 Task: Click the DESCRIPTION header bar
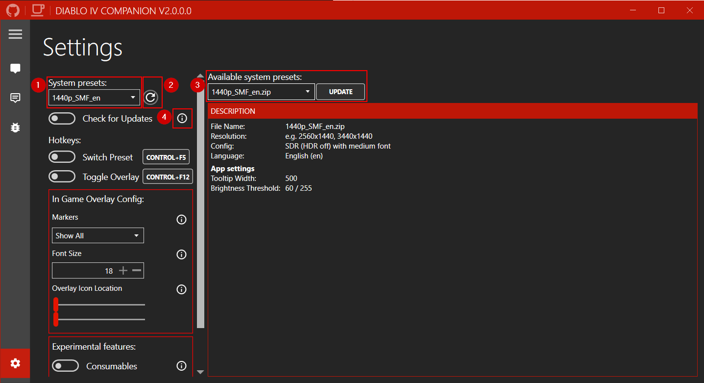click(452, 111)
